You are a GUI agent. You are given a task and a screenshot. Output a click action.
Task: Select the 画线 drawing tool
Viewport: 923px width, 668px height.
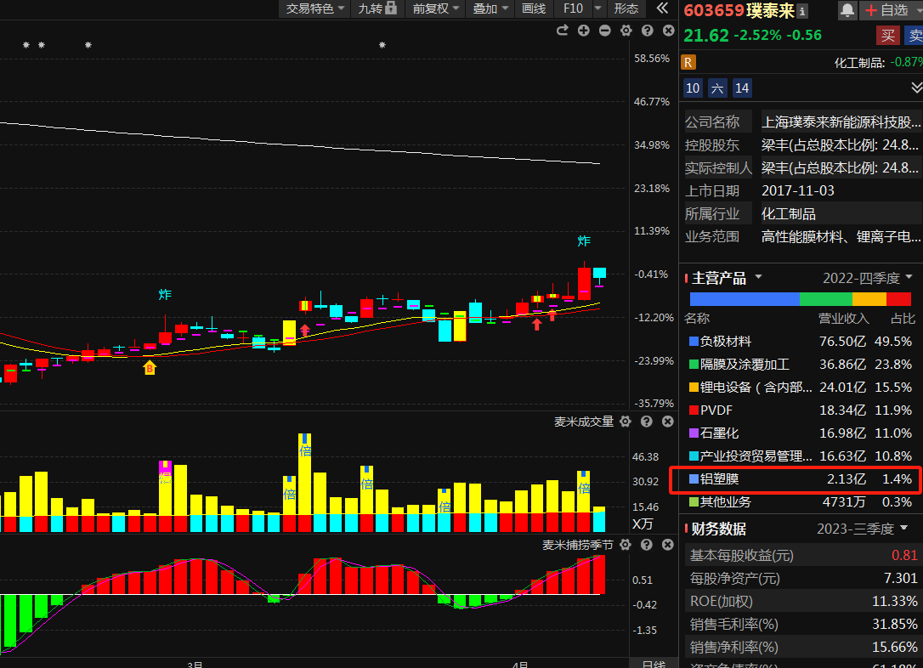(x=534, y=8)
